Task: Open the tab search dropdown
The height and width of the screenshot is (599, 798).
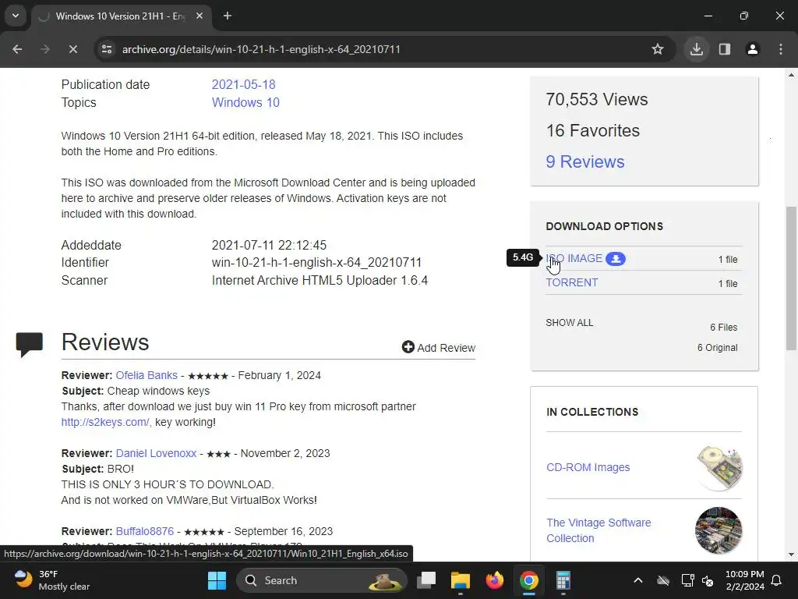Action: (16, 16)
